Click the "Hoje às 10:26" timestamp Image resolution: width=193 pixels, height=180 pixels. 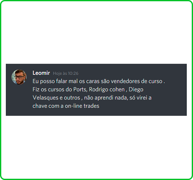tap(66, 73)
